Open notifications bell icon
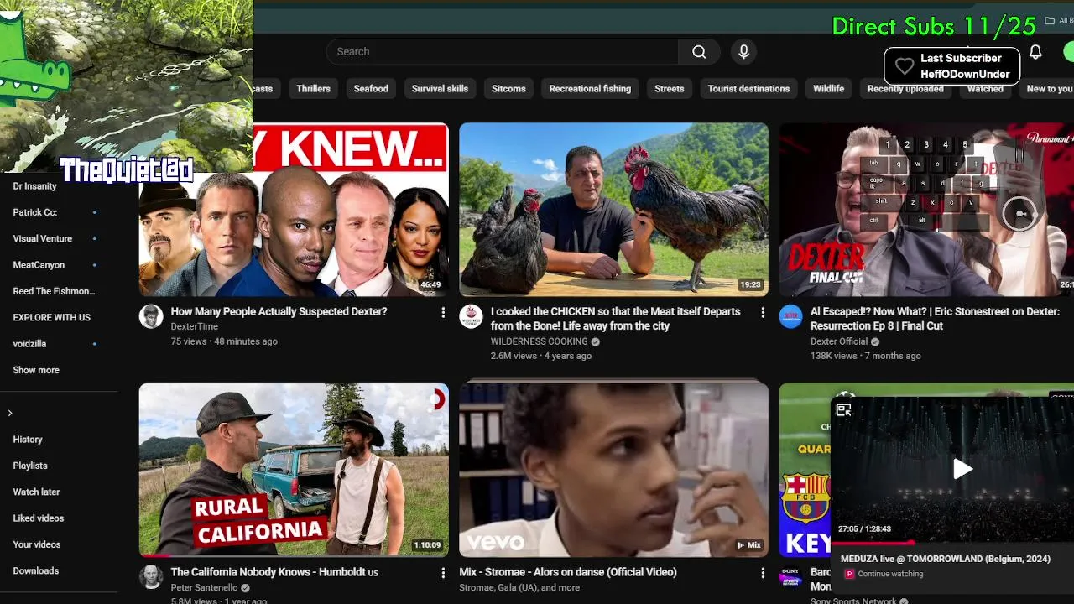Screen dimensions: 1074x604 [1035, 52]
